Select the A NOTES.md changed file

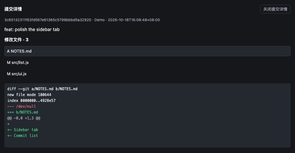(x=147, y=51)
